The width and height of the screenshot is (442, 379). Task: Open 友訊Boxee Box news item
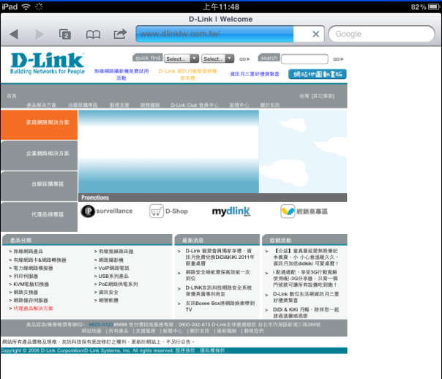pos(220,307)
